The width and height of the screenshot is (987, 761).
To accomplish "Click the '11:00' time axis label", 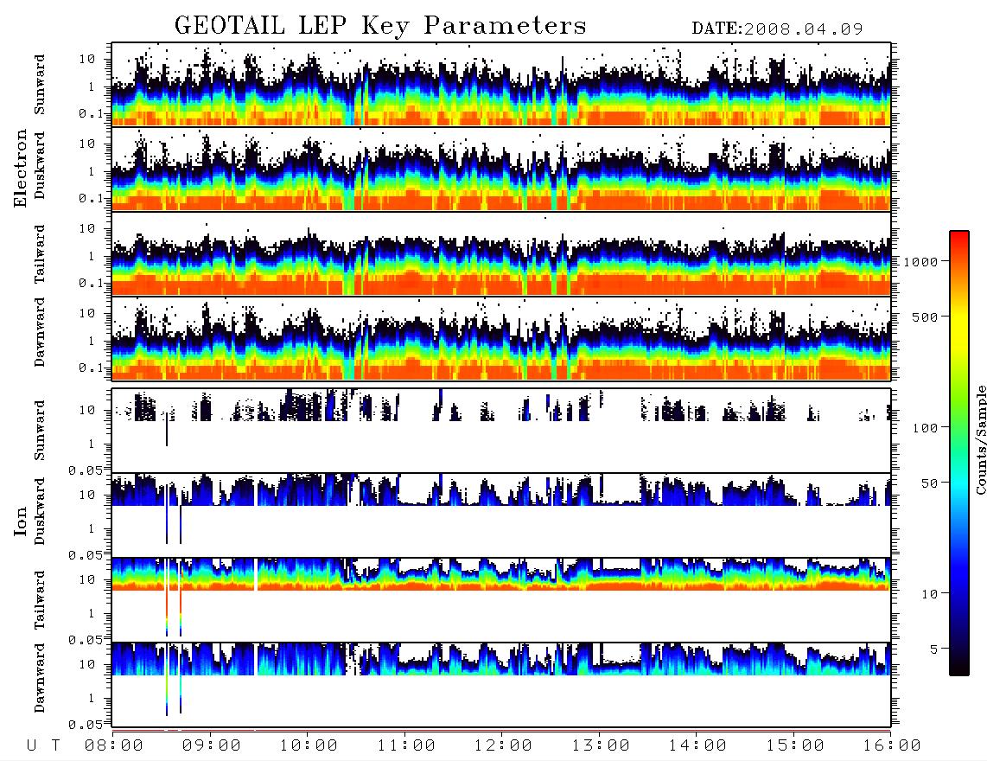I will point(406,745).
